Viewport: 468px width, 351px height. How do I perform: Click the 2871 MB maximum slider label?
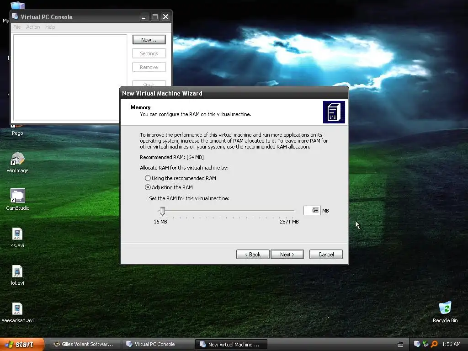tap(289, 222)
